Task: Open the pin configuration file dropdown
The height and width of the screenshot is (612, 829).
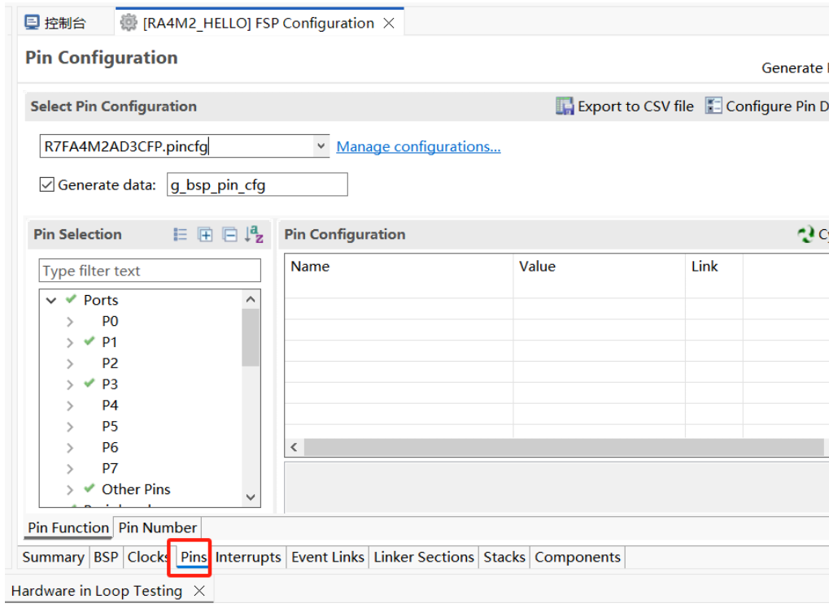Action: (321, 146)
